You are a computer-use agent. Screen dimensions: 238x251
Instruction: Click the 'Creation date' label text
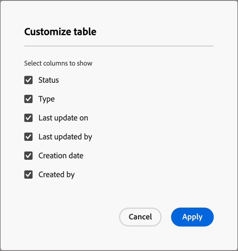tap(61, 156)
